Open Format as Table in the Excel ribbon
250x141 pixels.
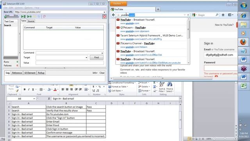(118, 87)
